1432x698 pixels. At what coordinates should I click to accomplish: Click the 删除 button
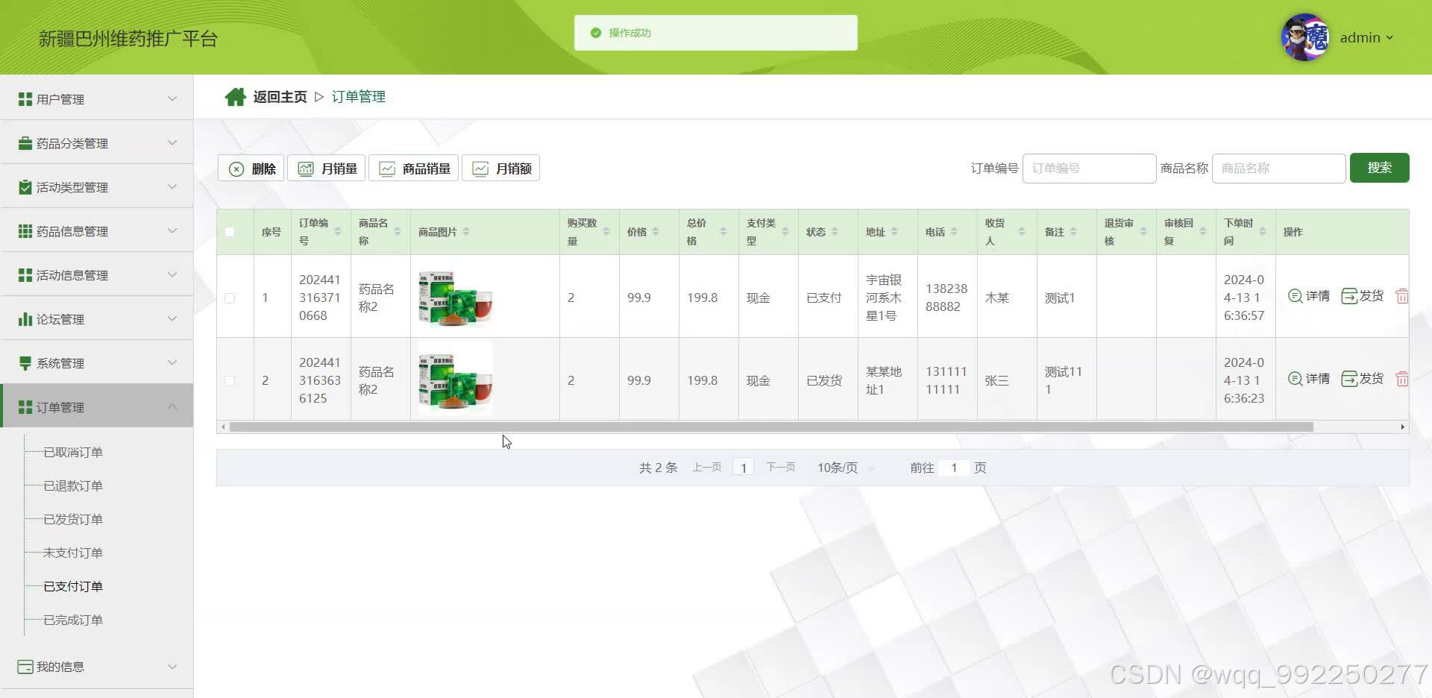(x=251, y=169)
